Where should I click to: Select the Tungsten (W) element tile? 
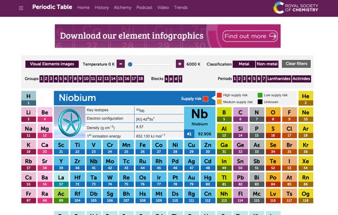(x=110, y=180)
